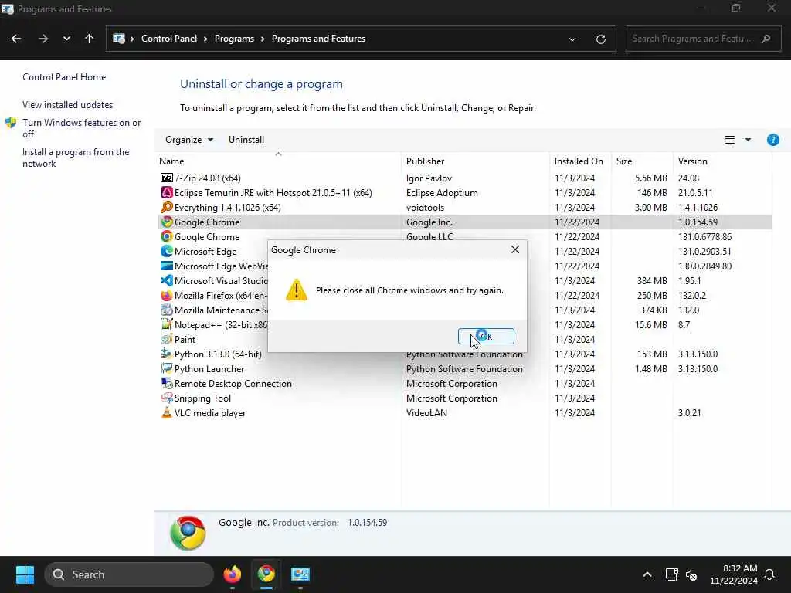Sort by the Publisher column header
This screenshot has width=791, height=593.
pos(426,161)
